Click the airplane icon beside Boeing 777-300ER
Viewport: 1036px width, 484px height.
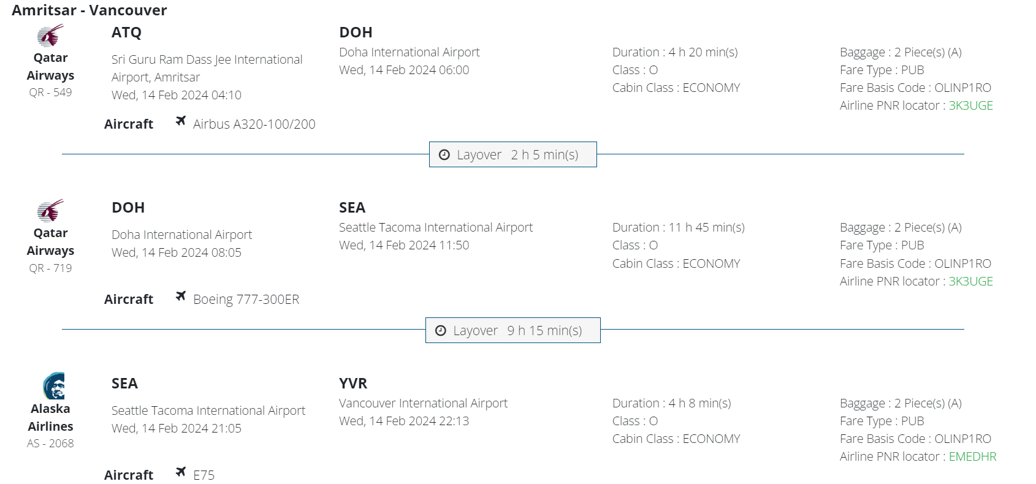pos(180,297)
